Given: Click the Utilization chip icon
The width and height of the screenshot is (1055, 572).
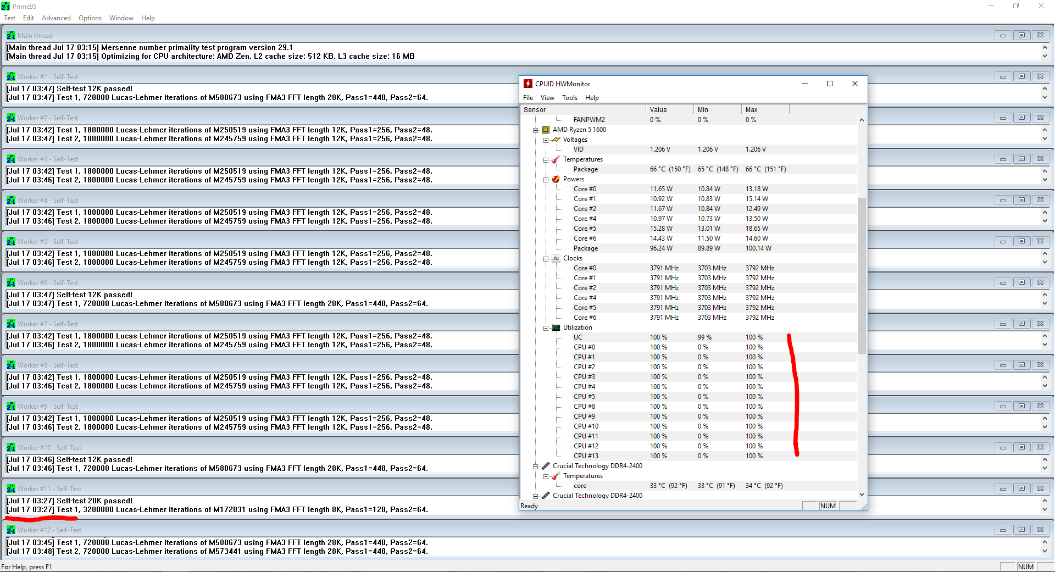Looking at the screenshot, I should coord(556,327).
